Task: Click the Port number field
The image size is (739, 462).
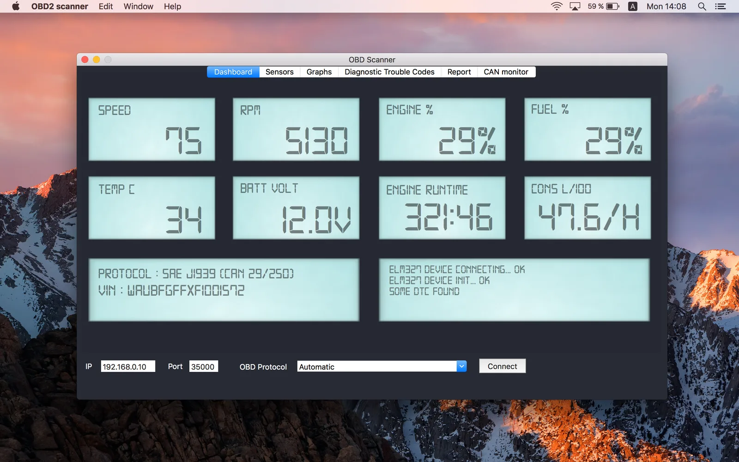Action: click(204, 366)
